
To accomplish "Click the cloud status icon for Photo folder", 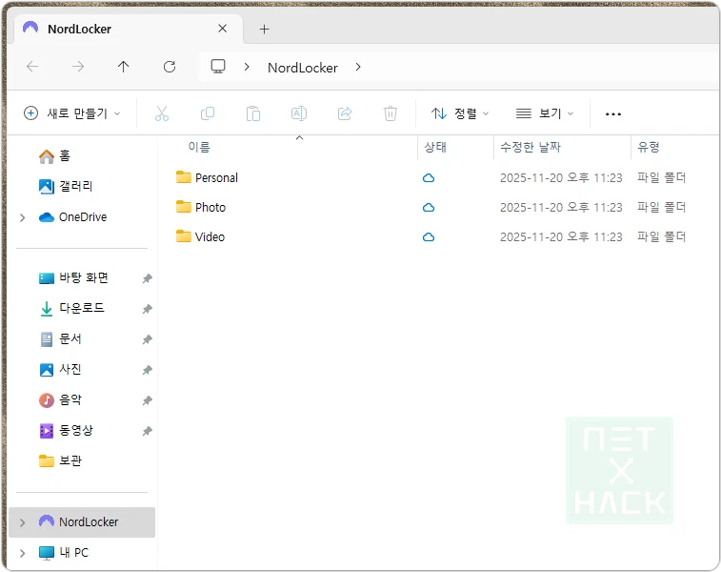I will (x=429, y=208).
